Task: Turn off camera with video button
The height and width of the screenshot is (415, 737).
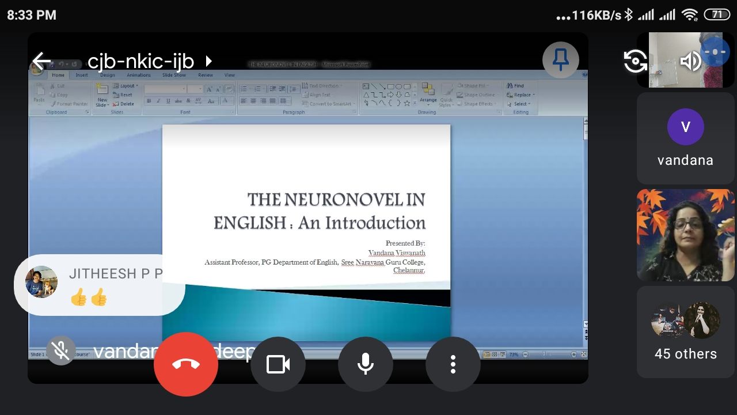Action: pos(278,364)
